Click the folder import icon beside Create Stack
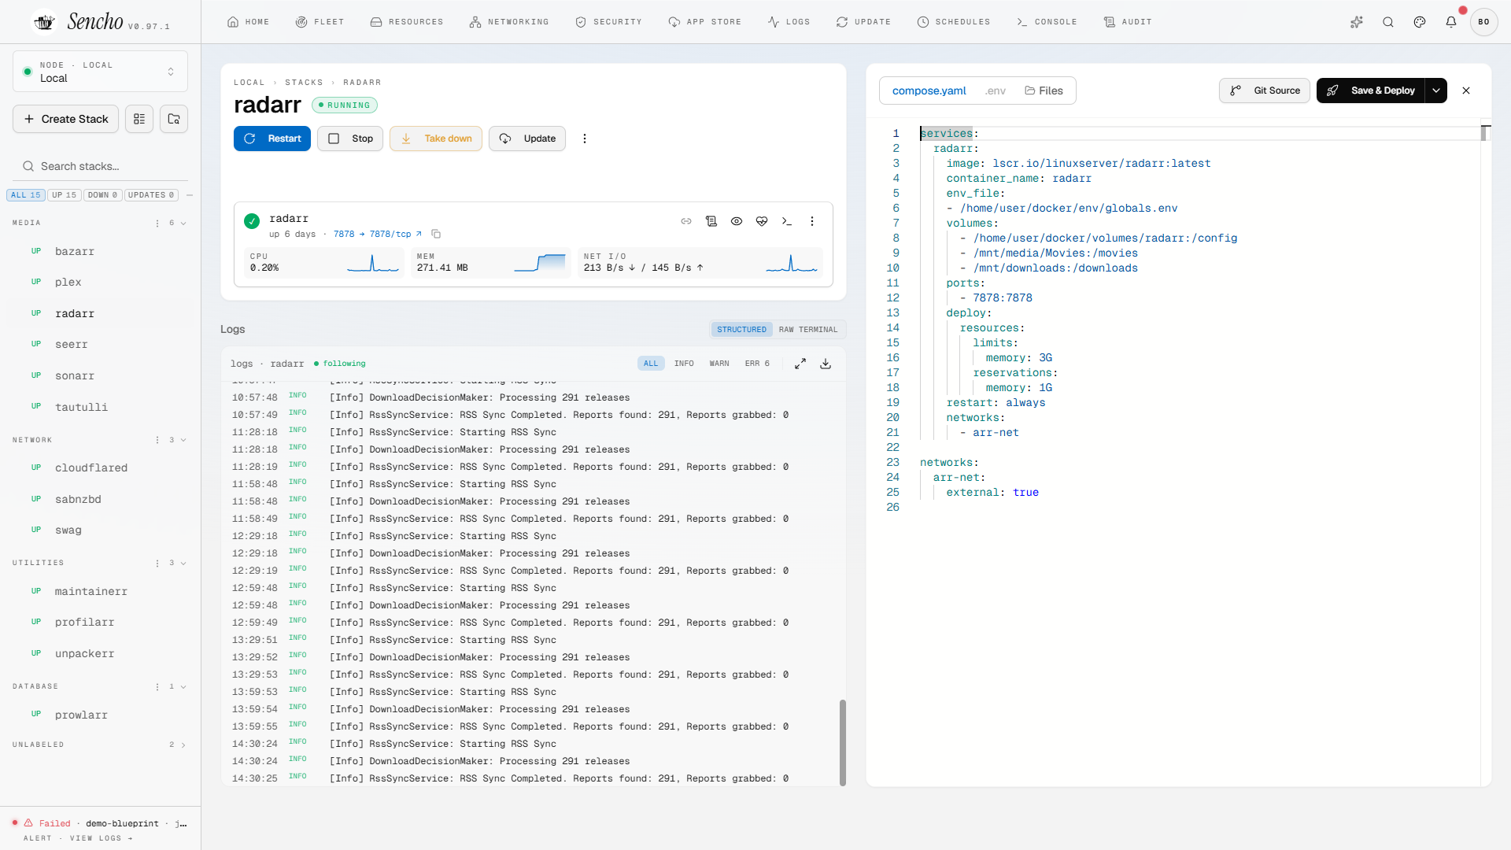The image size is (1511, 850). [174, 119]
